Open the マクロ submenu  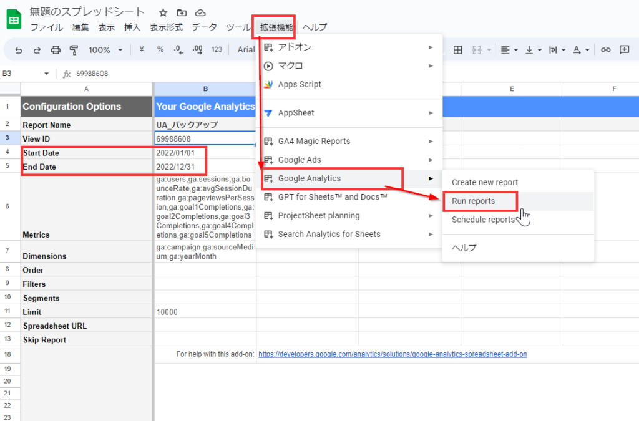349,66
